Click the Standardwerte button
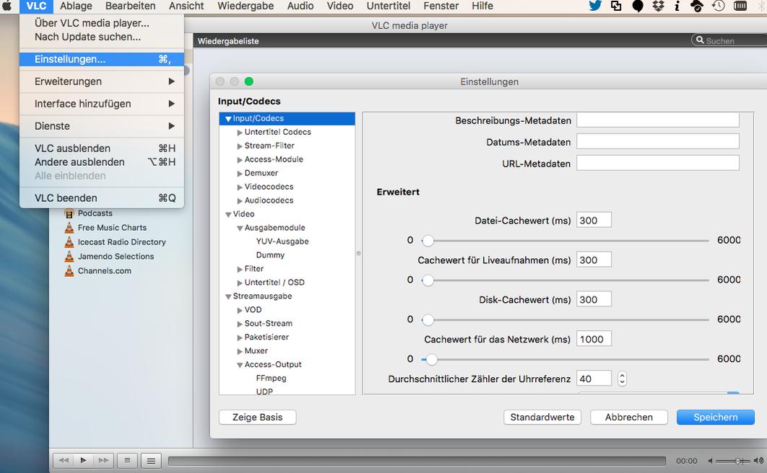Viewport: 767px width, 473px height. point(542,417)
